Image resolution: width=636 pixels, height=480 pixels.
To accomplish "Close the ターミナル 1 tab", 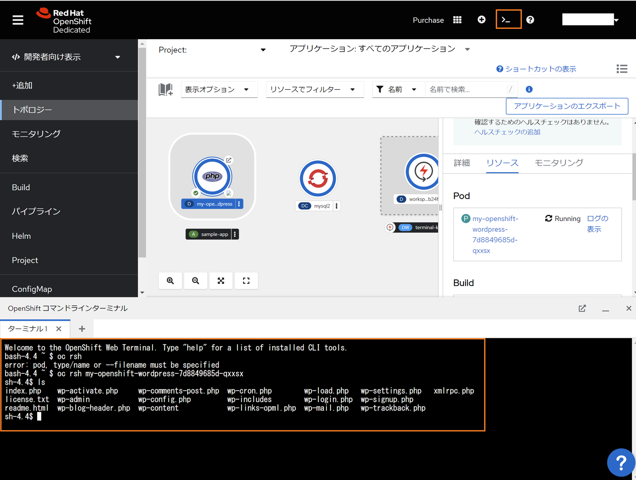I will point(59,329).
